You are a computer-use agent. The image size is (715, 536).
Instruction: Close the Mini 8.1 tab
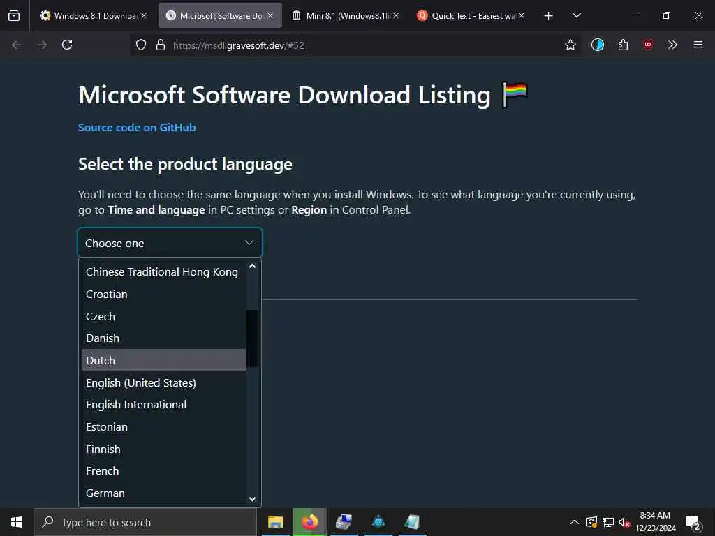click(396, 15)
